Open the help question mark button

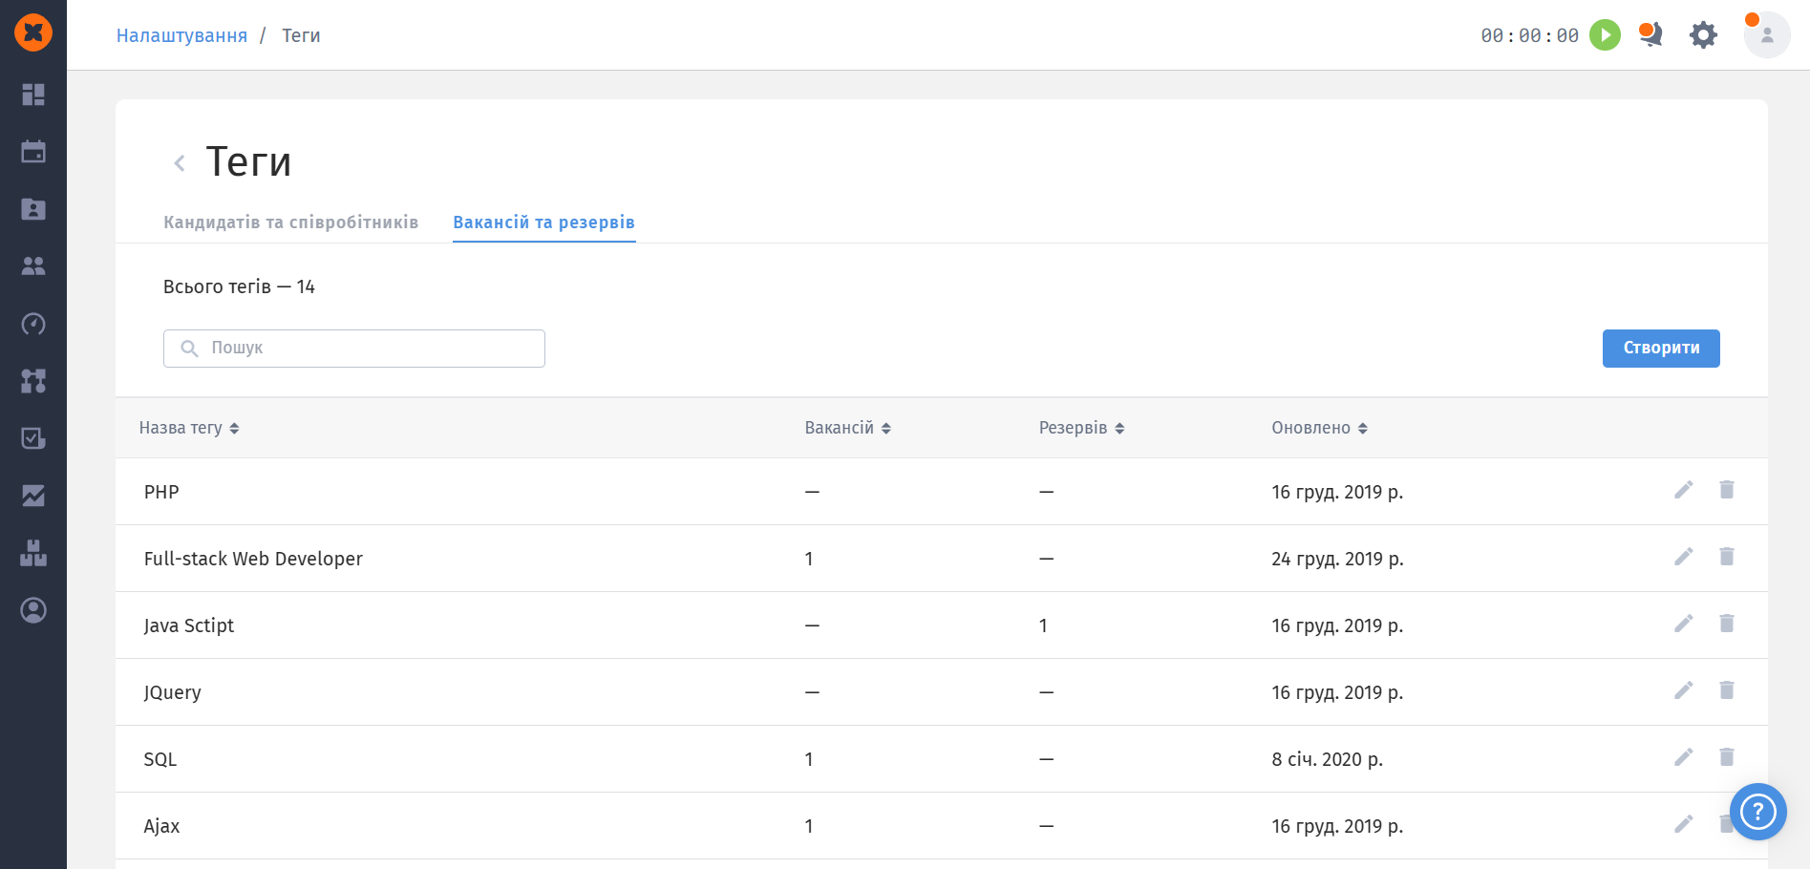click(x=1757, y=812)
